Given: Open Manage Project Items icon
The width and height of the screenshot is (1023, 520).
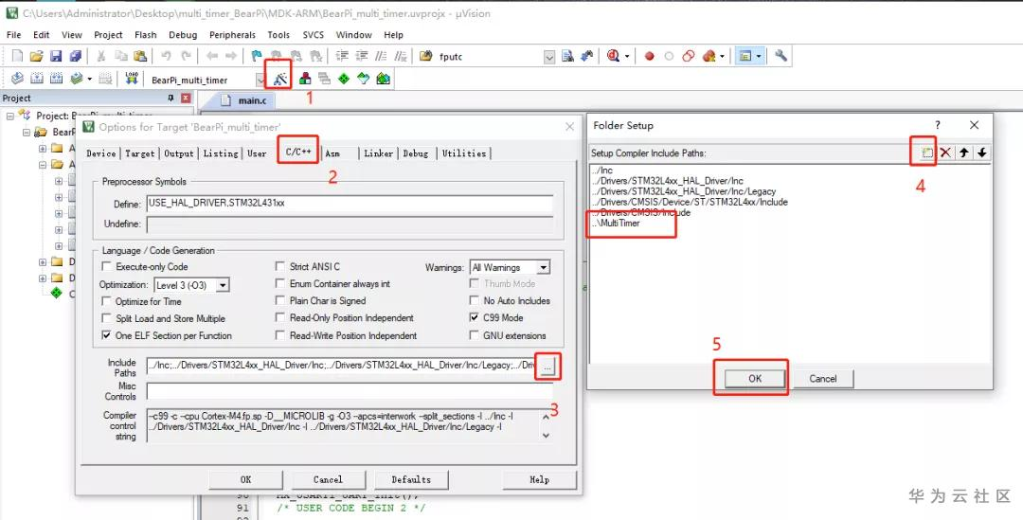Looking at the screenshot, I should pyautogui.click(x=305, y=79).
